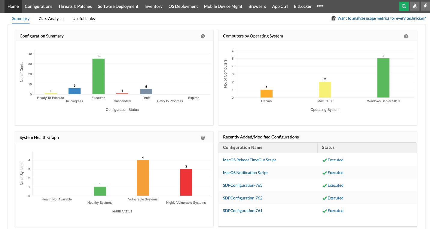
Task: Click the 'Operating System' axis title
Action: (325, 110)
